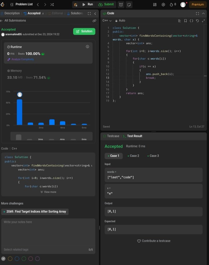Screen dimensions: 209x265
Task: Select the pink color circle
Action: tap(30, 259)
